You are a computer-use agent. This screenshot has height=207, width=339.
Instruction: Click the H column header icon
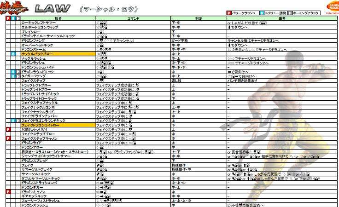pyautogui.click(x=18, y=18)
